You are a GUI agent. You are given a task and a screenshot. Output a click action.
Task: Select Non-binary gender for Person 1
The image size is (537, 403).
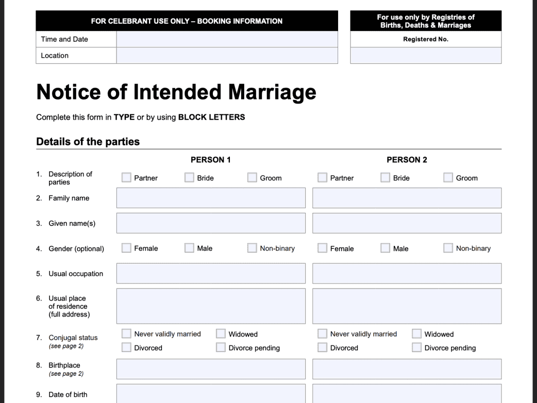[252, 248]
